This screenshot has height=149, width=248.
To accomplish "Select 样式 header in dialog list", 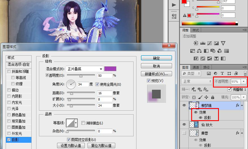I will click(x=19, y=58).
